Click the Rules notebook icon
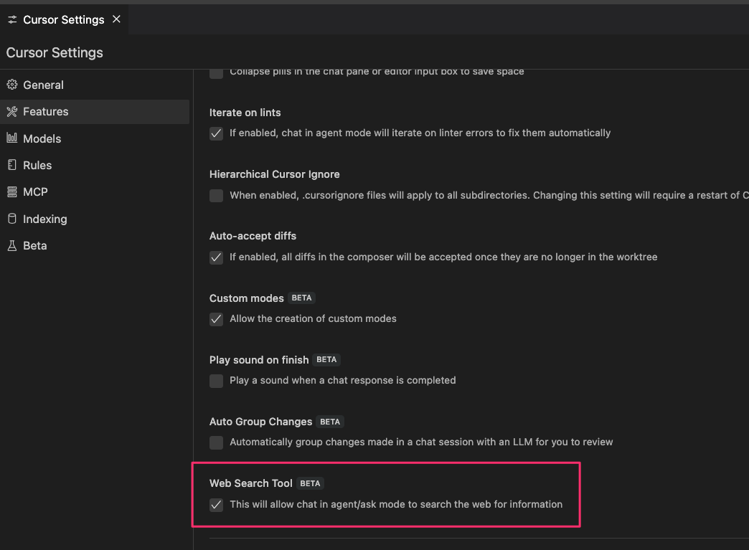This screenshot has height=550, width=749. tap(12, 165)
